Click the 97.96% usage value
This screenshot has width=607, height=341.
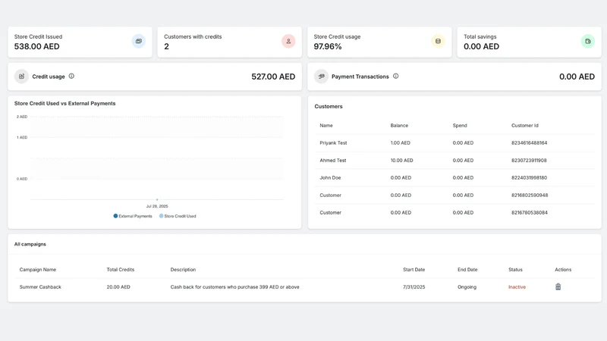coord(328,46)
